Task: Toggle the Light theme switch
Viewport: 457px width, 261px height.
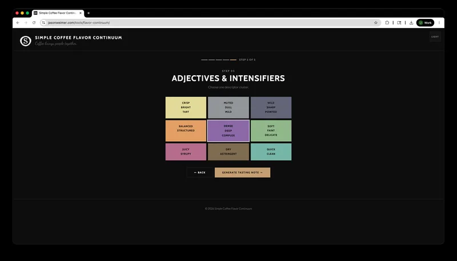Action: coord(435,36)
